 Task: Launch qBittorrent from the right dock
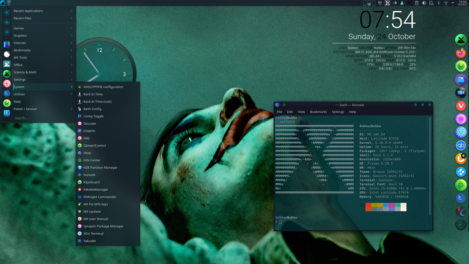point(461,146)
